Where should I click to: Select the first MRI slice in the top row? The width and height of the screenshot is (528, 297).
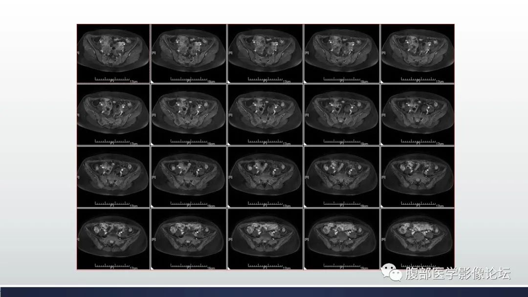113,51
